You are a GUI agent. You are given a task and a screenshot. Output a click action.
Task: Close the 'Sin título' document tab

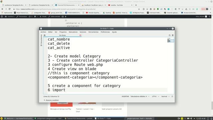coord(80,35)
